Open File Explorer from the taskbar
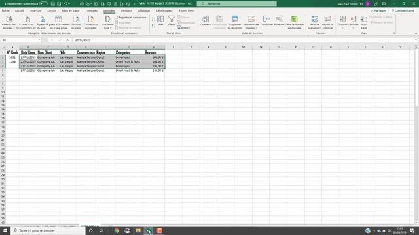Viewport: 419px width, 235px height. pyautogui.click(x=138, y=230)
